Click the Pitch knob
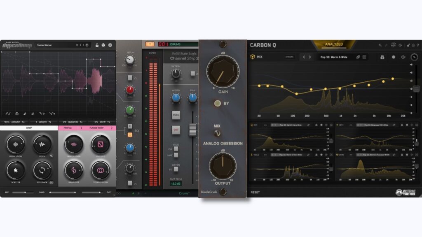The image size is (422, 237). tap(42, 144)
